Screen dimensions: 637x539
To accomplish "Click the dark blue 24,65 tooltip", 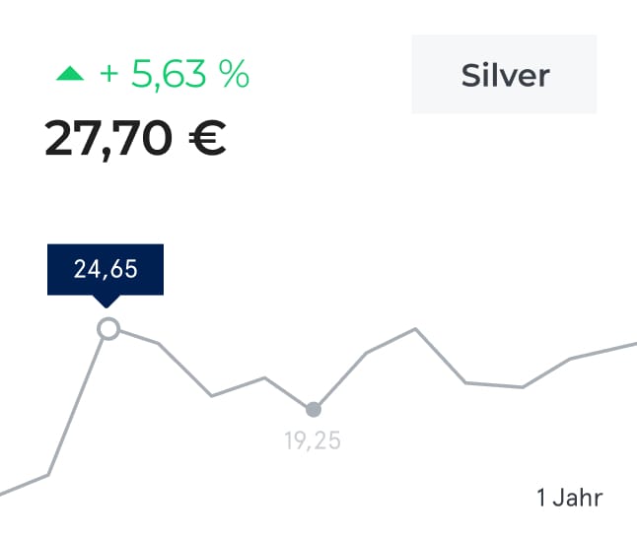I will point(106,269).
